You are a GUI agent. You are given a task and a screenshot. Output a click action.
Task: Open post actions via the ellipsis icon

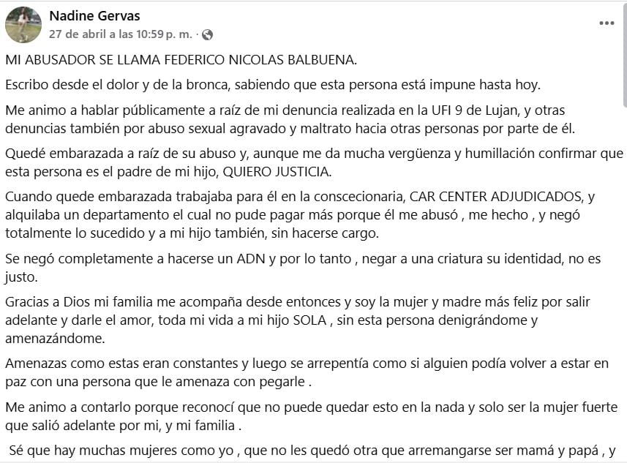coord(607,23)
